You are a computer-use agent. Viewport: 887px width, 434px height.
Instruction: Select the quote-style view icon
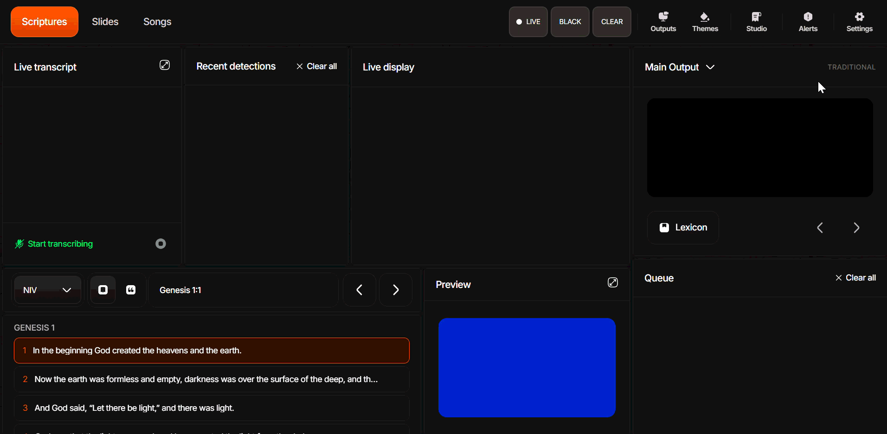click(x=131, y=290)
